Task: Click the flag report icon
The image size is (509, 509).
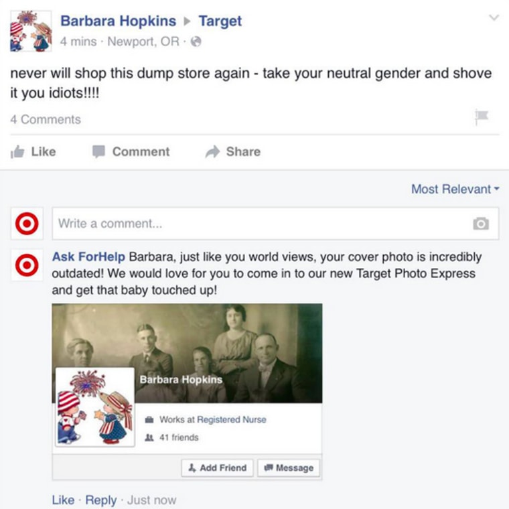Action: tap(481, 117)
